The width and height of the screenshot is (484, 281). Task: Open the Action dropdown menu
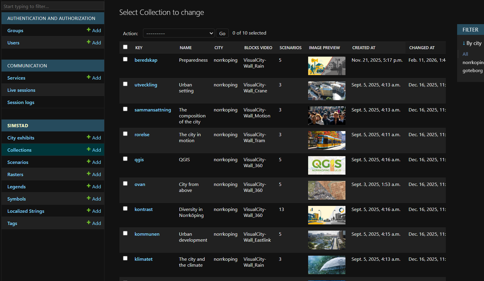tap(179, 33)
